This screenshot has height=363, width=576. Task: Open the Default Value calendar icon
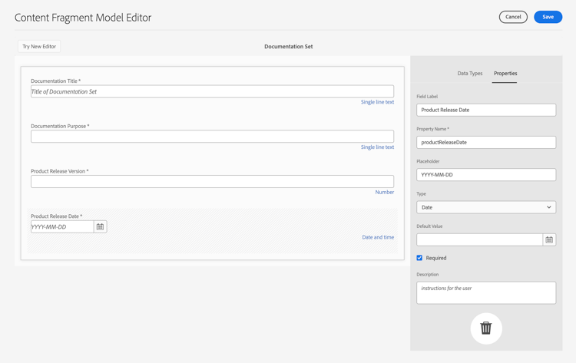[x=549, y=239]
